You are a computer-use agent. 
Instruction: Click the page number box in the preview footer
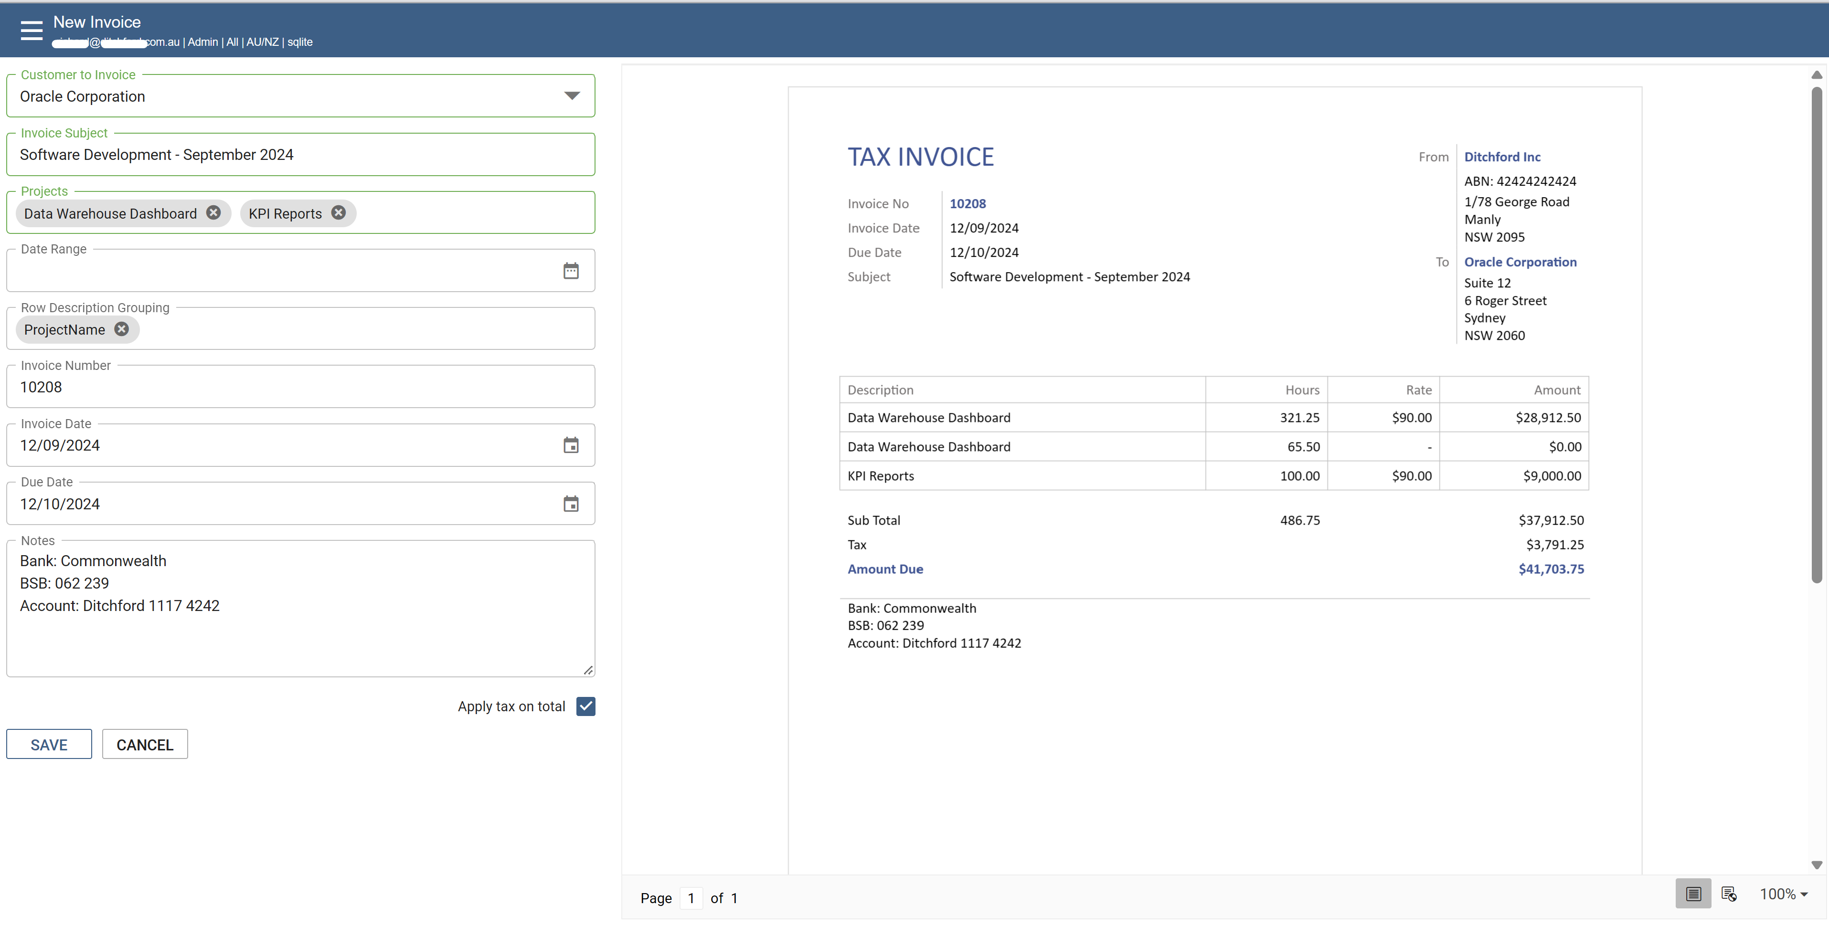click(x=691, y=898)
